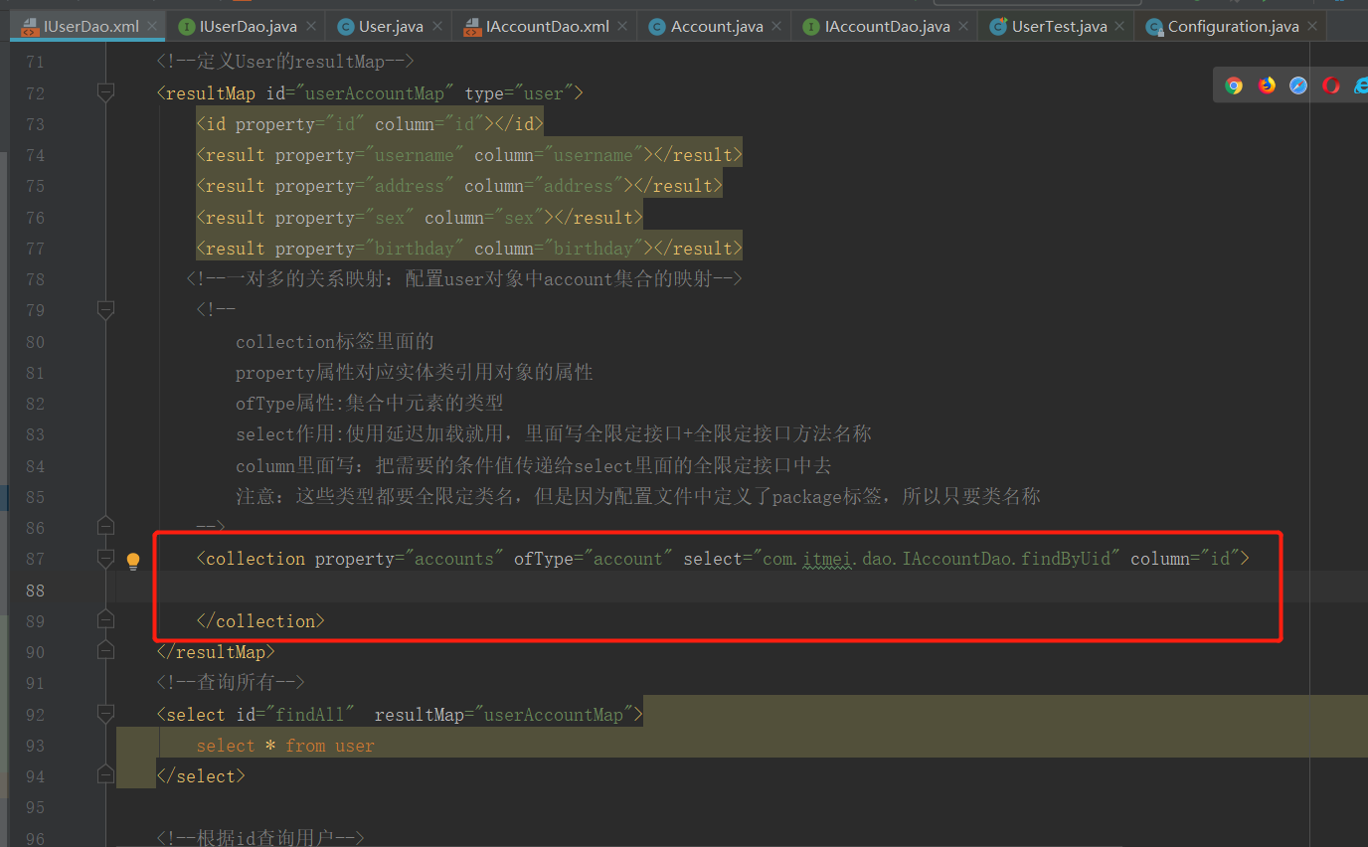This screenshot has height=847, width=1368.
Task: Open the User.java tab
Action: click(391, 26)
